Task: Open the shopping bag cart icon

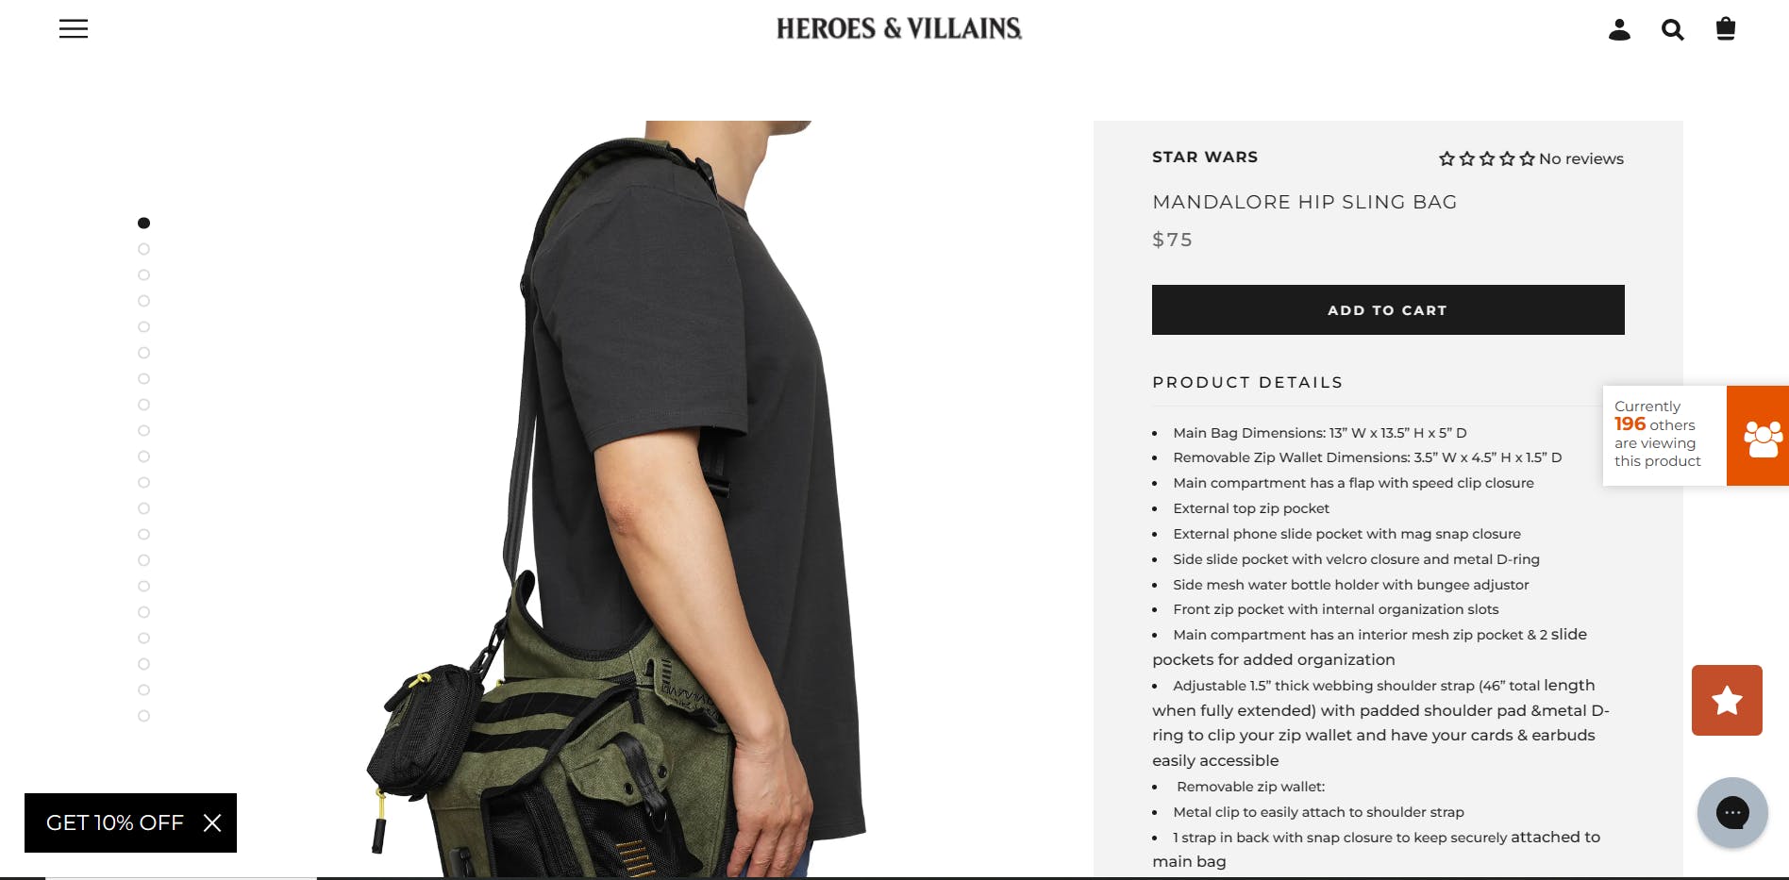Action: 1725,29
